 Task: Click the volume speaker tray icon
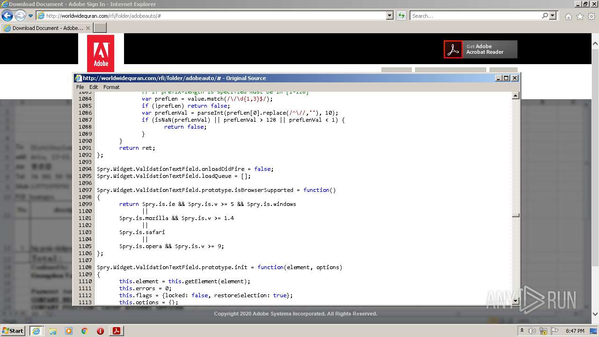click(x=532, y=331)
